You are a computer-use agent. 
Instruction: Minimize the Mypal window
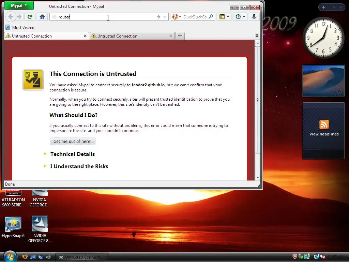pyautogui.click(x=234, y=8)
